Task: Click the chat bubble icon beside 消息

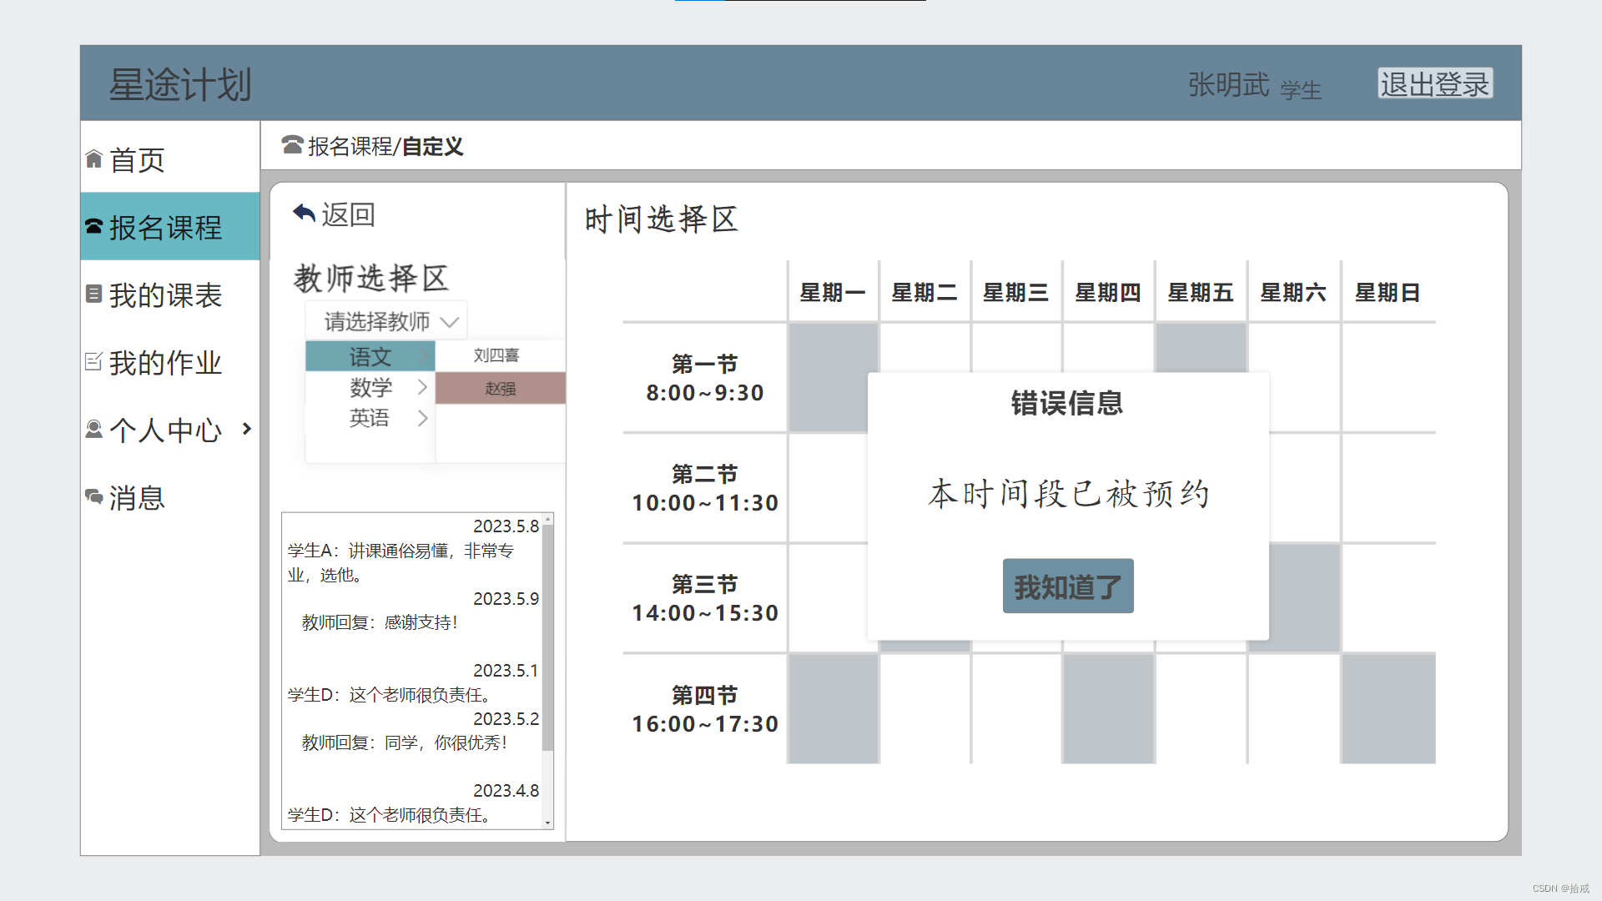Action: pos(93,496)
